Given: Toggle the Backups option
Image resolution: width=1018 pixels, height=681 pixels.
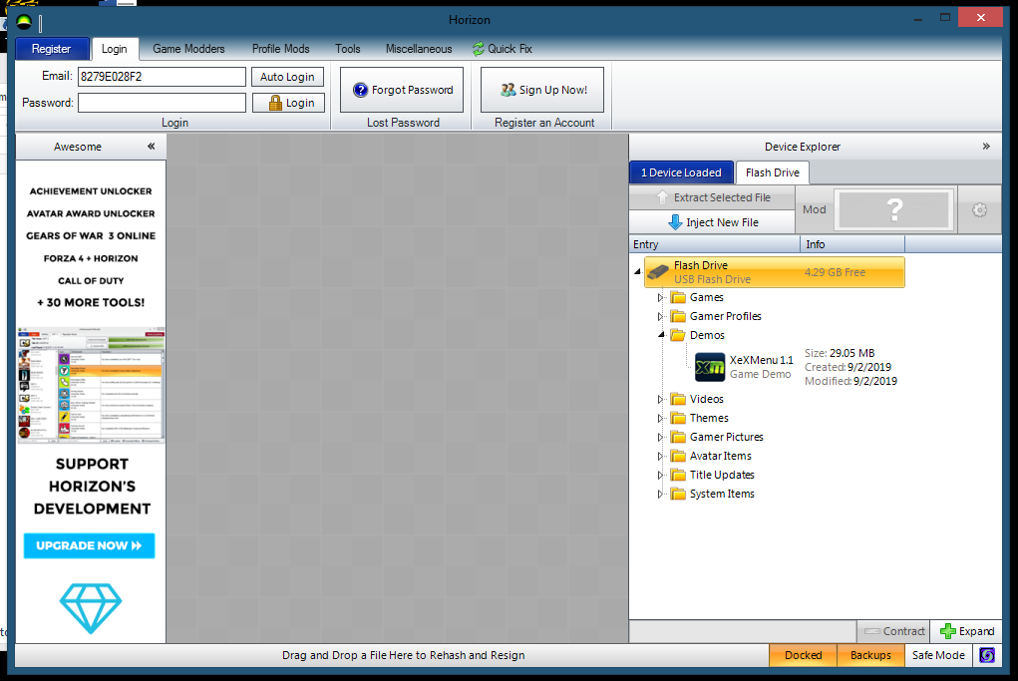Looking at the screenshot, I should (870, 655).
